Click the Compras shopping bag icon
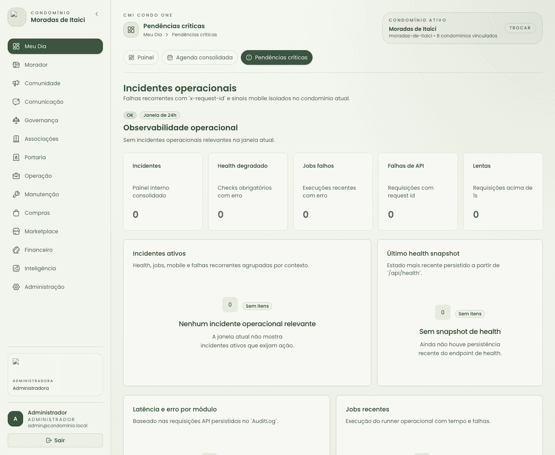The width and height of the screenshot is (555, 455). [x=16, y=213]
